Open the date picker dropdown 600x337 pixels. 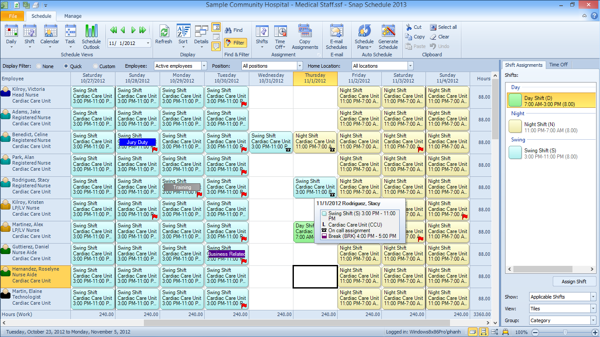click(x=148, y=43)
